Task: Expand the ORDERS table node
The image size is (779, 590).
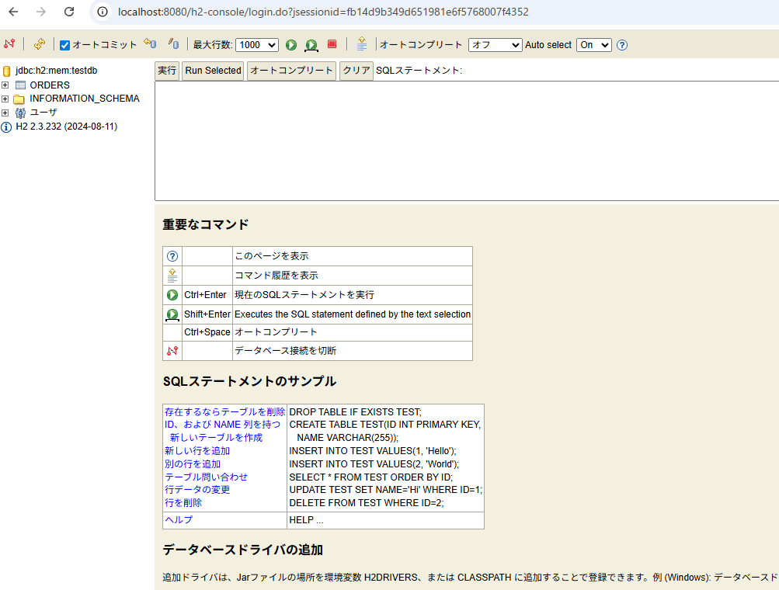Action: [x=5, y=85]
